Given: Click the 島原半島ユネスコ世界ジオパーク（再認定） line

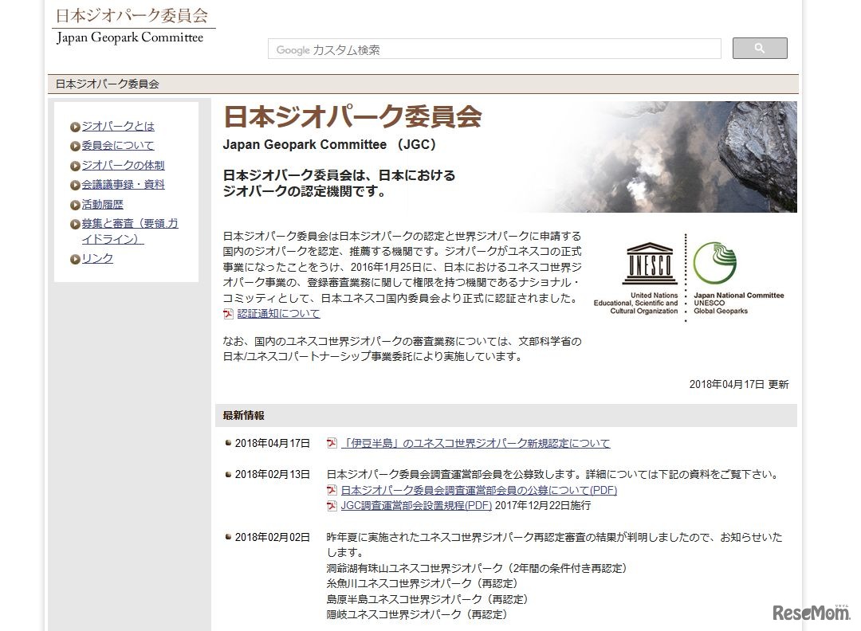Looking at the screenshot, I should point(427,599).
